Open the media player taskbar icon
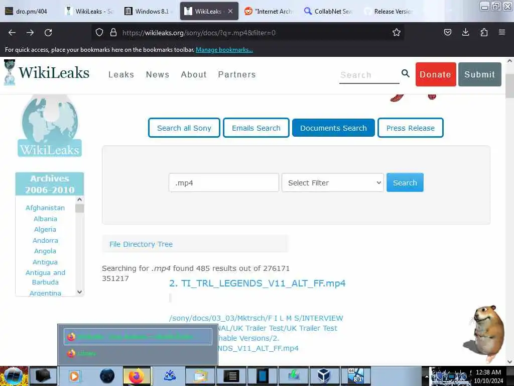 (74, 376)
